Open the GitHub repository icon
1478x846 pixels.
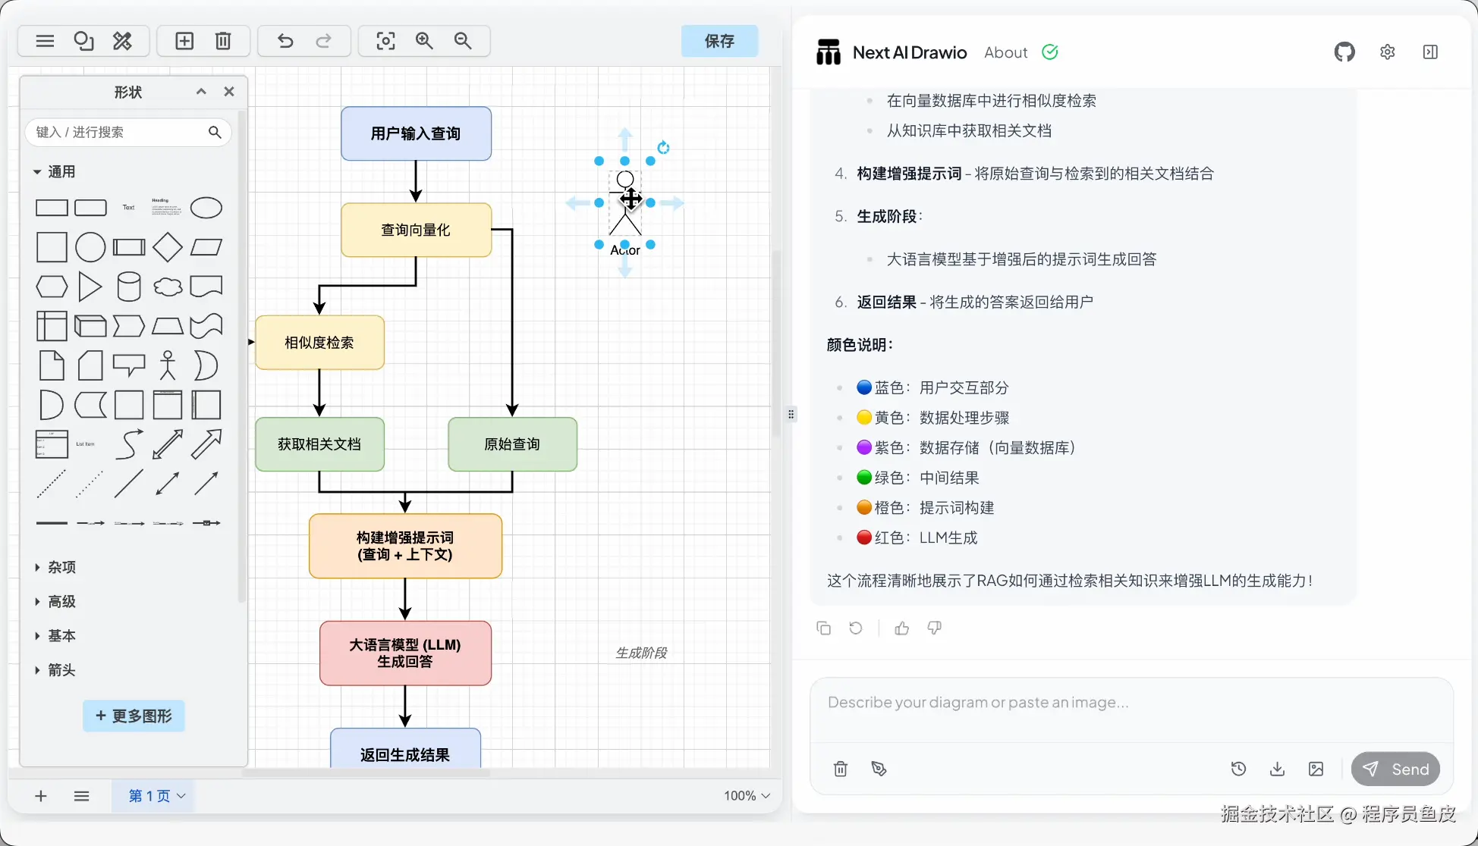click(x=1344, y=52)
